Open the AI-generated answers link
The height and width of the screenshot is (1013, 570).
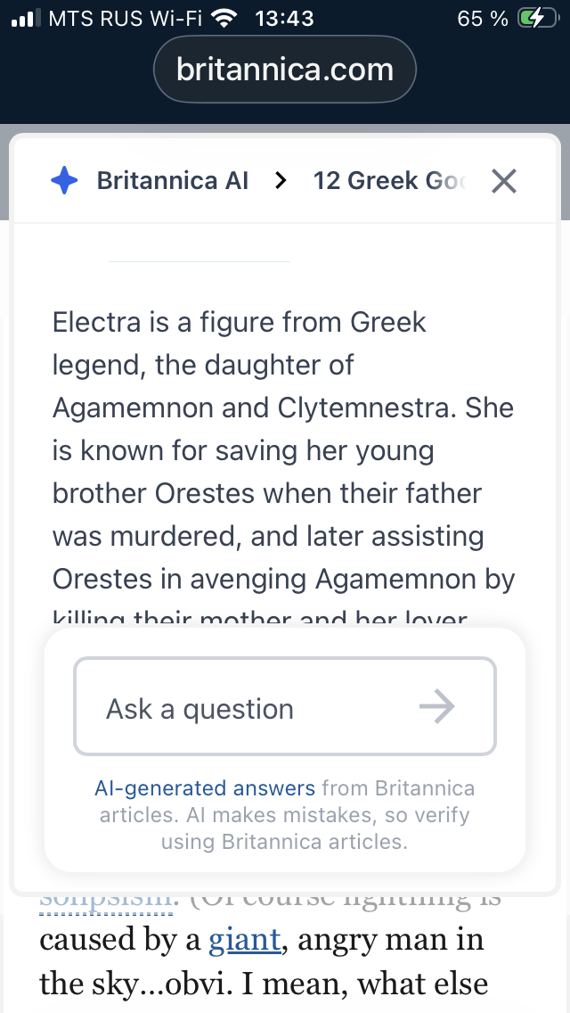205,788
